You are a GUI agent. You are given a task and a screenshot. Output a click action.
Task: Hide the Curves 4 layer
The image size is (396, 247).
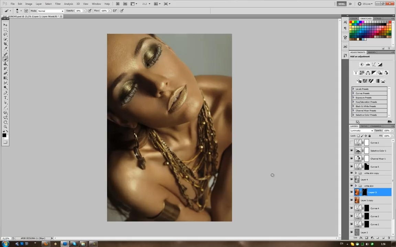[x=352, y=208]
